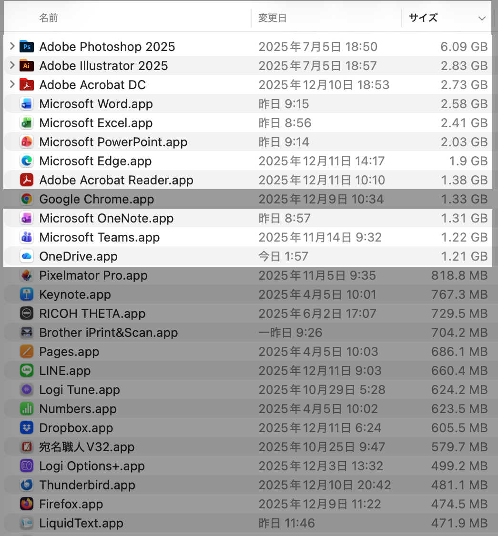Viewport: 498px width, 536px height.
Task: Select the Microsoft Word app icon
Action: (x=27, y=104)
